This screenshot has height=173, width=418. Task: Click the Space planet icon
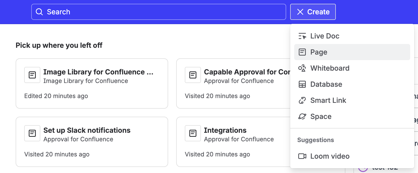302,116
